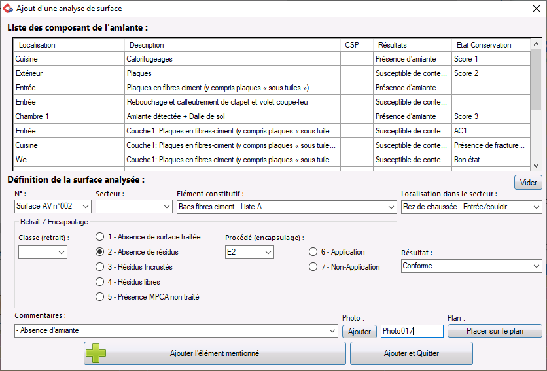
Task: Click the Etat Conservation column header
Action: click(x=491, y=45)
